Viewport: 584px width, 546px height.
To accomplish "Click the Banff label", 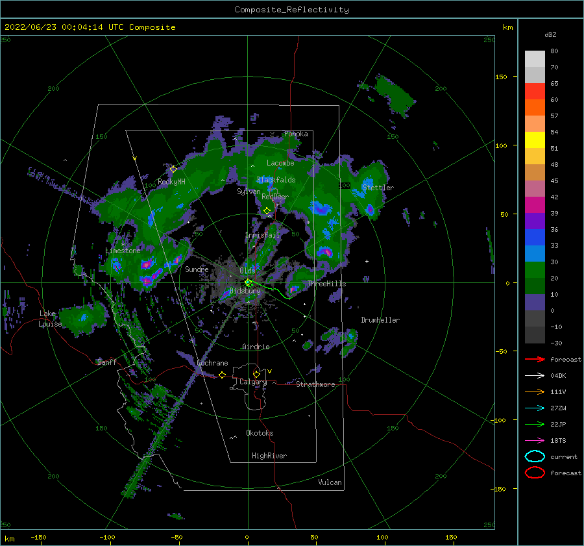I will [x=107, y=362].
